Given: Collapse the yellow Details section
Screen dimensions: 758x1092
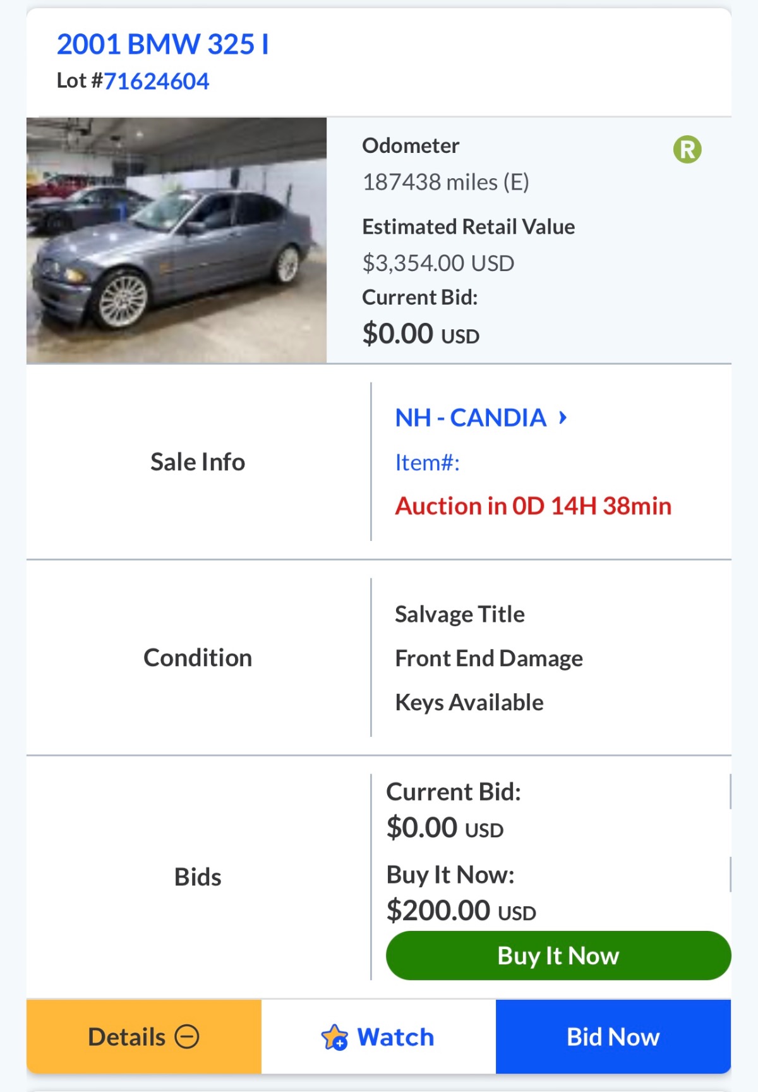Looking at the screenshot, I should click(x=143, y=1036).
